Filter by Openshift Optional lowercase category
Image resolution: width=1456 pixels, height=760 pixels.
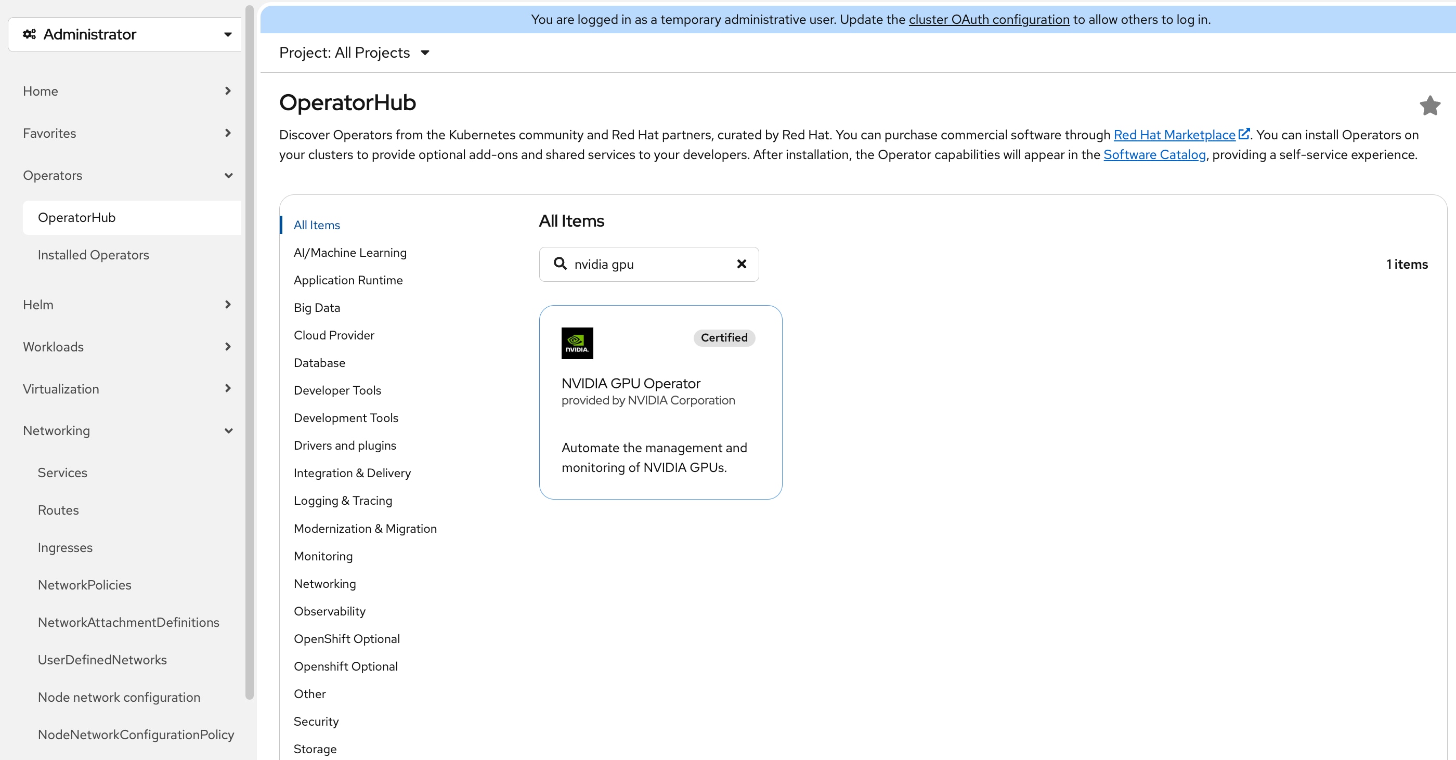pyautogui.click(x=345, y=666)
